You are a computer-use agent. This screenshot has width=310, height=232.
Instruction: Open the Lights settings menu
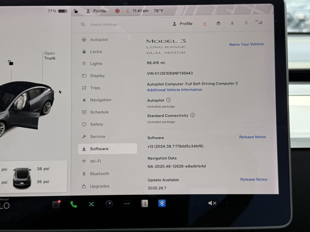coord(92,63)
